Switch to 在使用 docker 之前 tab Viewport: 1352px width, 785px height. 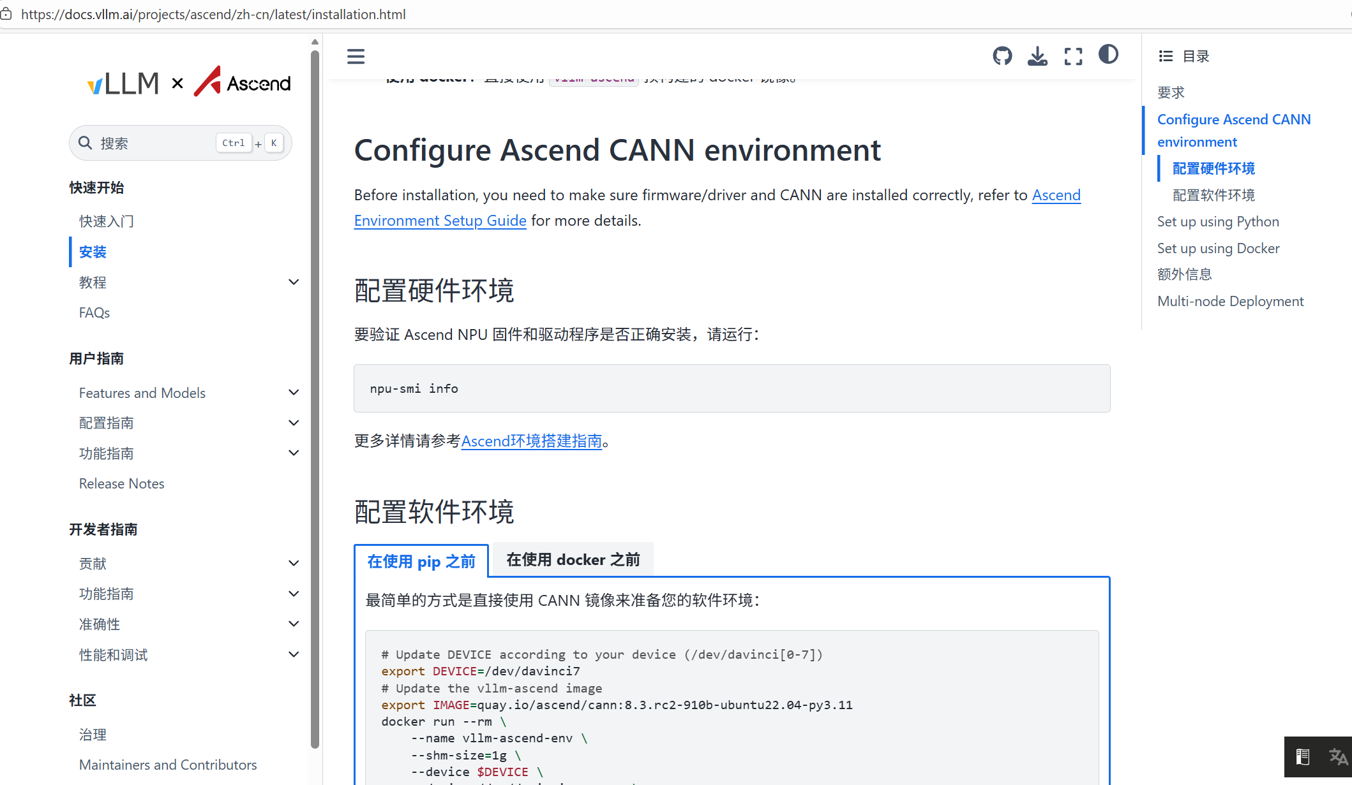pos(573,560)
